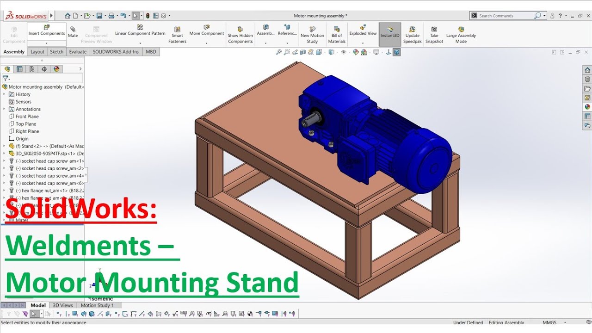This screenshot has width=592, height=333.
Task: Select the Model bottom tab
Action: 38,305
